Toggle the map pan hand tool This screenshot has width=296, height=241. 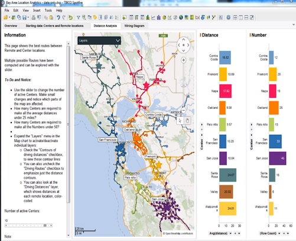coord(187,120)
